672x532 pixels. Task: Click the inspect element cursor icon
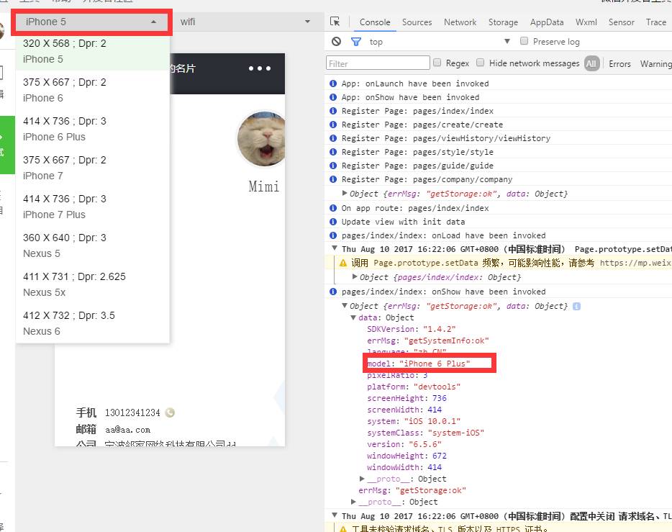click(335, 22)
